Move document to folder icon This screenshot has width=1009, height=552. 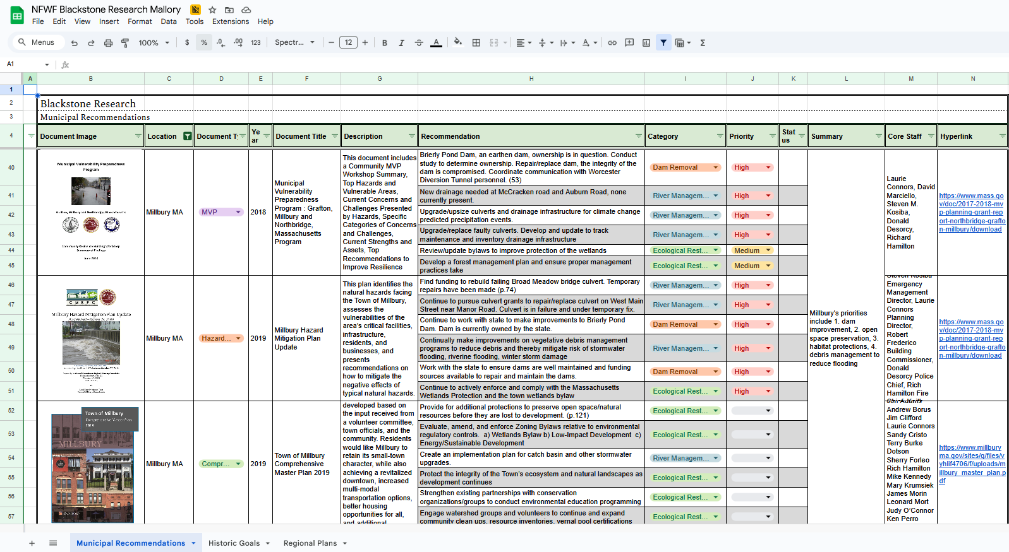pyautogui.click(x=229, y=10)
